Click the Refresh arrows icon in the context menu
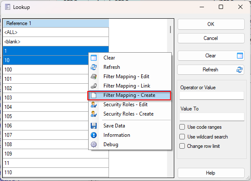The height and width of the screenshot is (181, 251). point(94,67)
